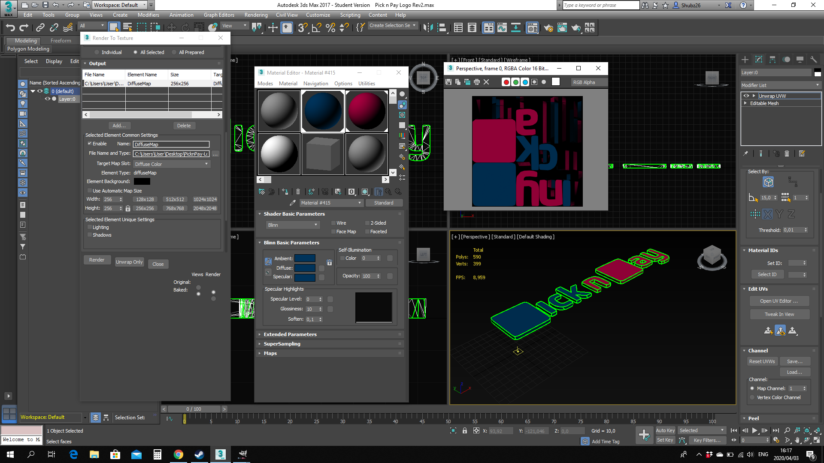Check Use Automatic Map Size

click(x=90, y=191)
